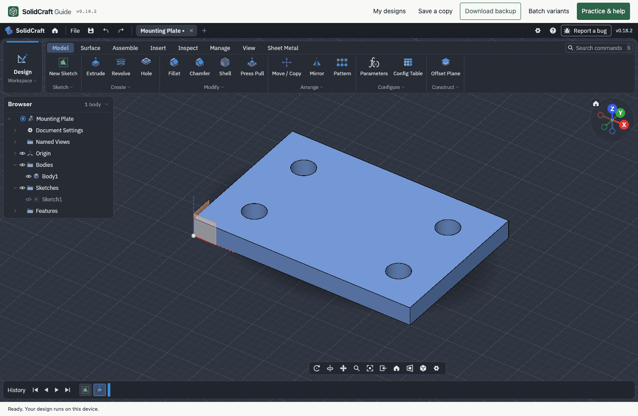
Task: Activate the Mounting Plate radio button
Action: coord(23,119)
